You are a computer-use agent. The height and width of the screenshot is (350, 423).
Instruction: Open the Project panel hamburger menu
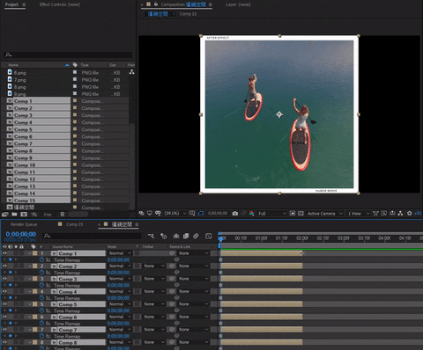tap(24, 4)
